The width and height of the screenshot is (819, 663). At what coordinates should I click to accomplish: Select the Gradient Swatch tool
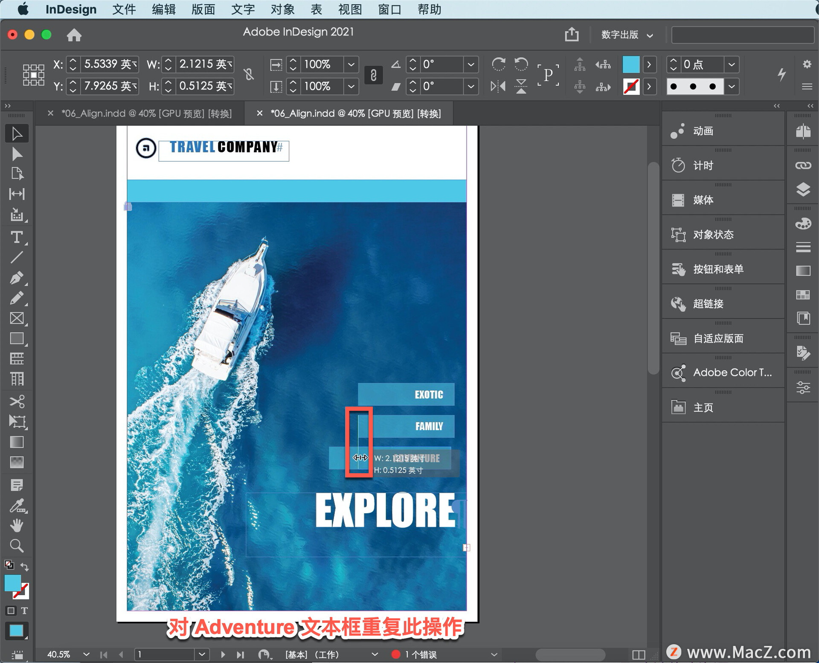[17, 442]
